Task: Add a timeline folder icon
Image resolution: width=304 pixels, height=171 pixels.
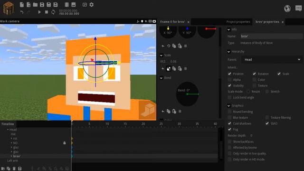Action: pos(3,169)
